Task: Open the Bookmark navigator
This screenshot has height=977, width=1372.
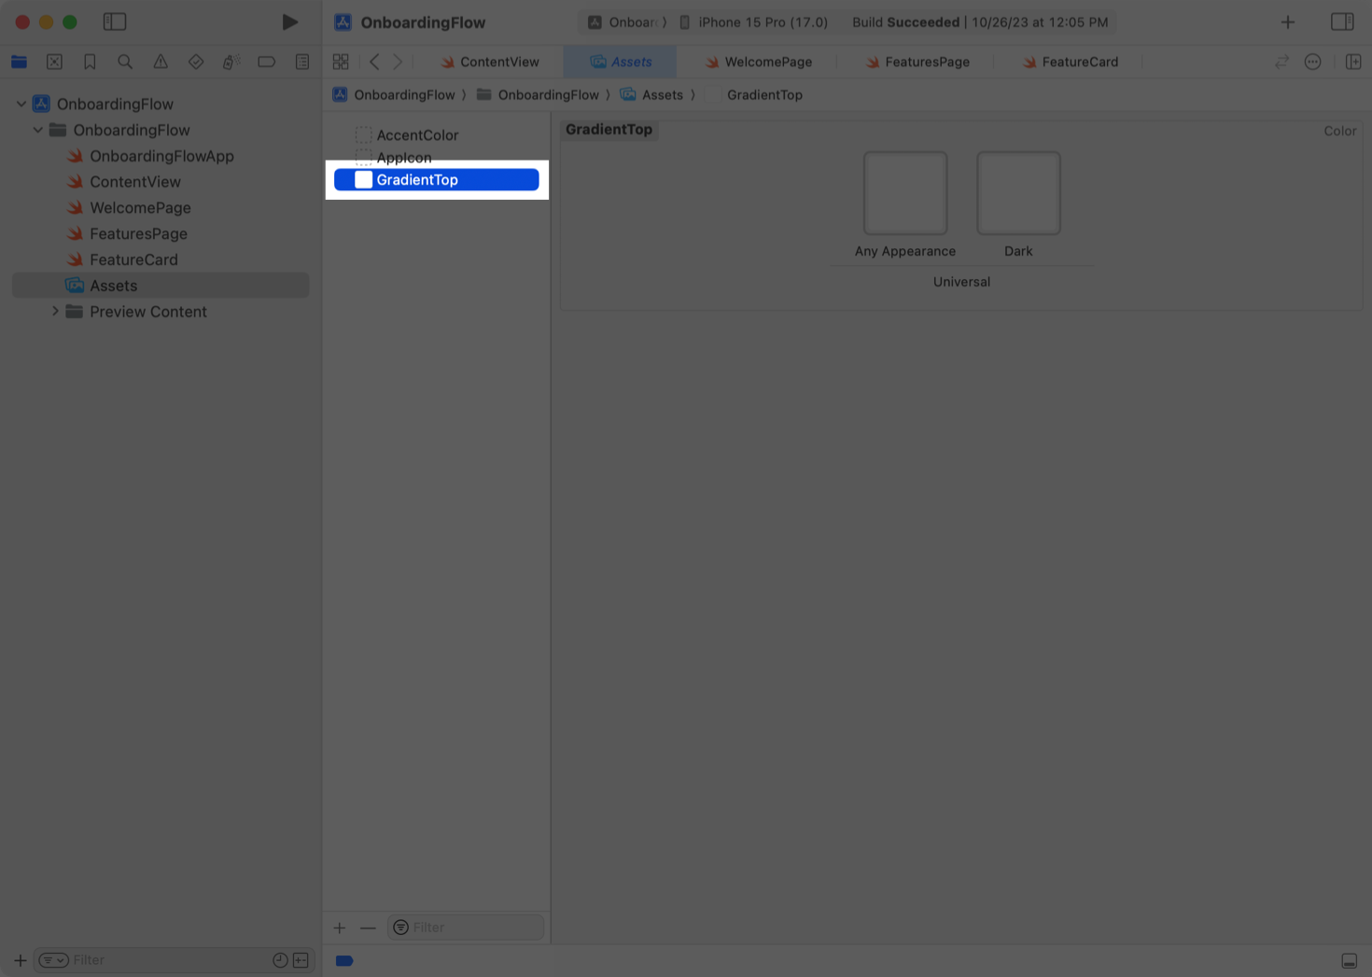Action: point(90,62)
